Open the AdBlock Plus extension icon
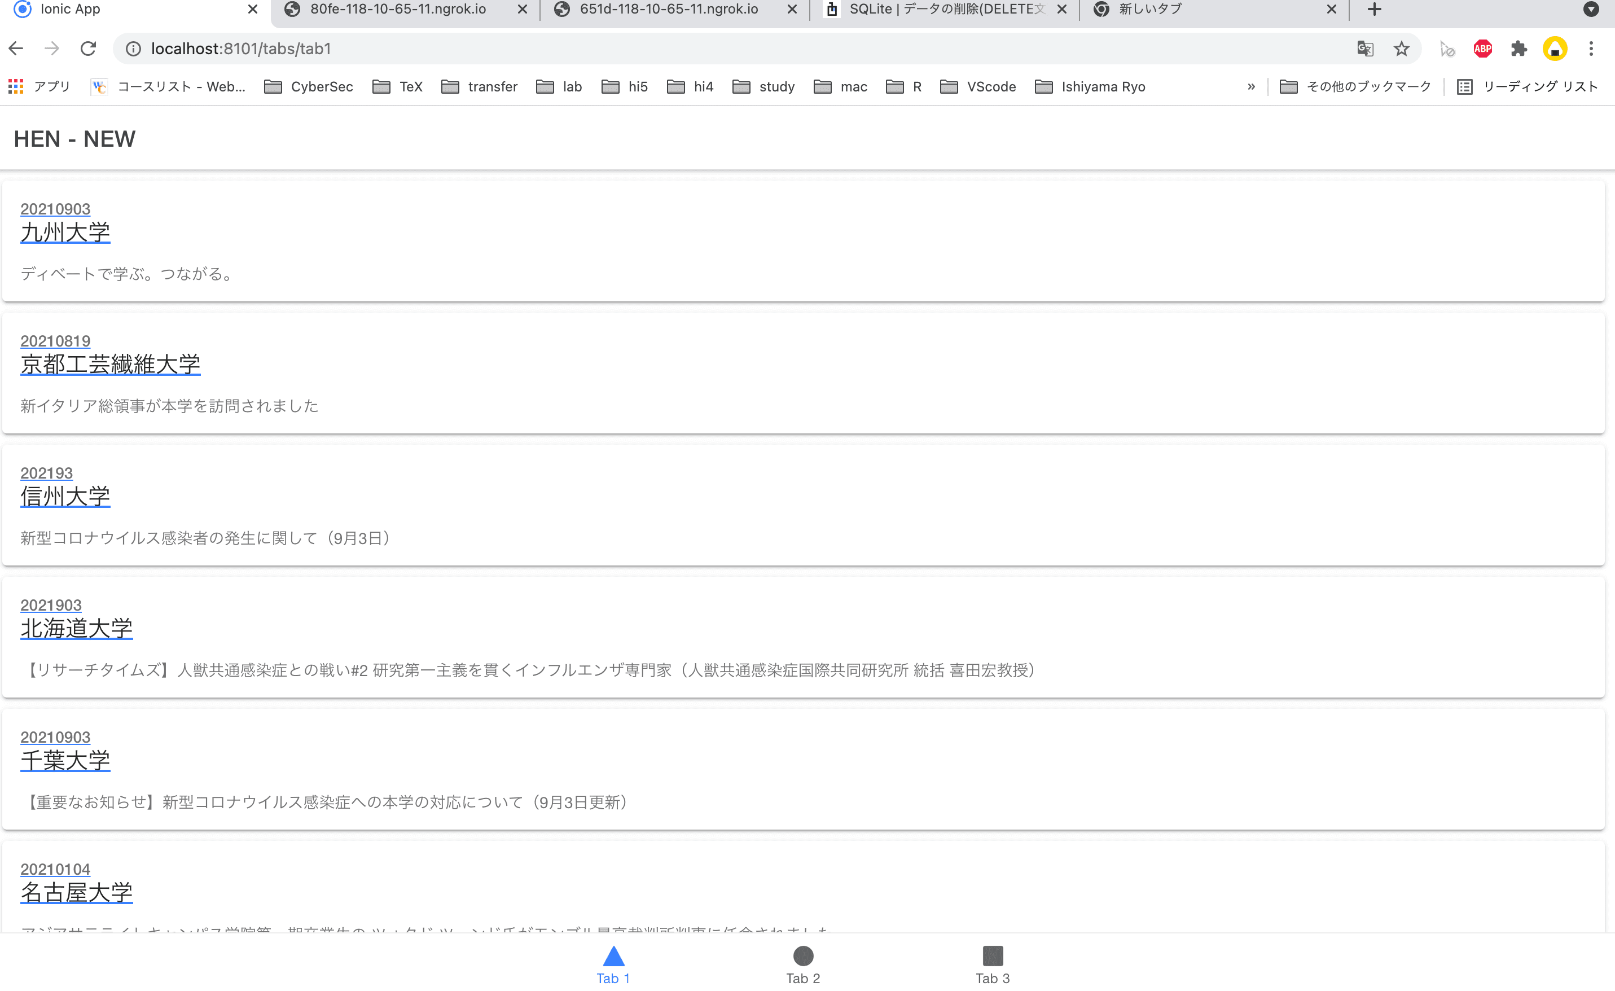This screenshot has width=1615, height=991. tap(1482, 49)
